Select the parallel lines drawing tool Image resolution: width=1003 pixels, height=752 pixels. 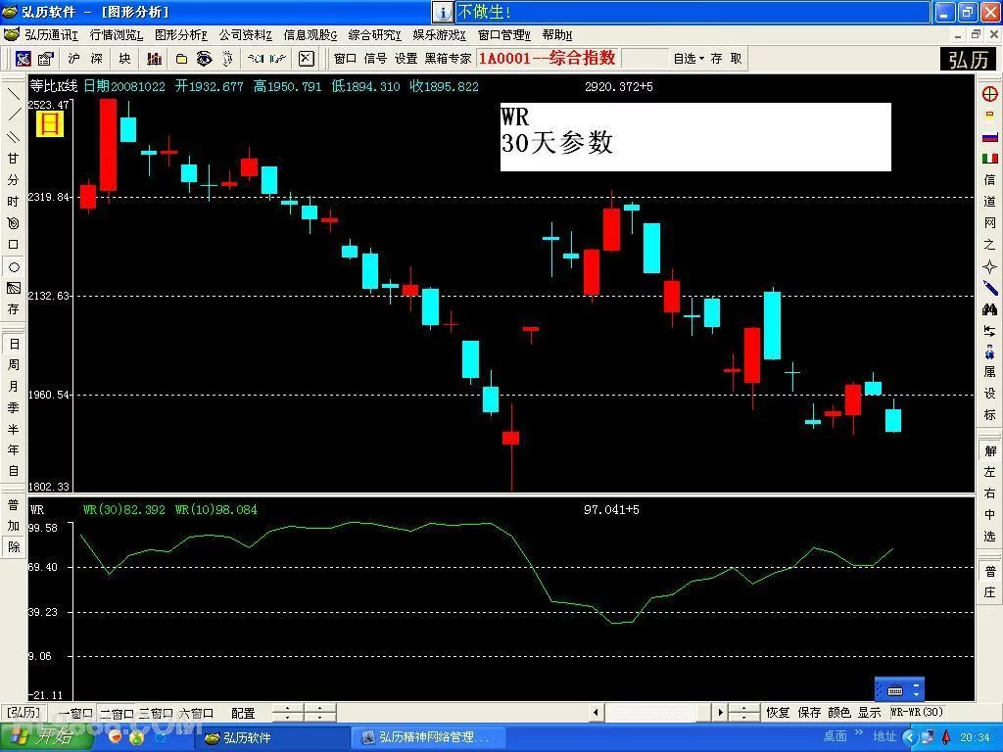[14, 137]
